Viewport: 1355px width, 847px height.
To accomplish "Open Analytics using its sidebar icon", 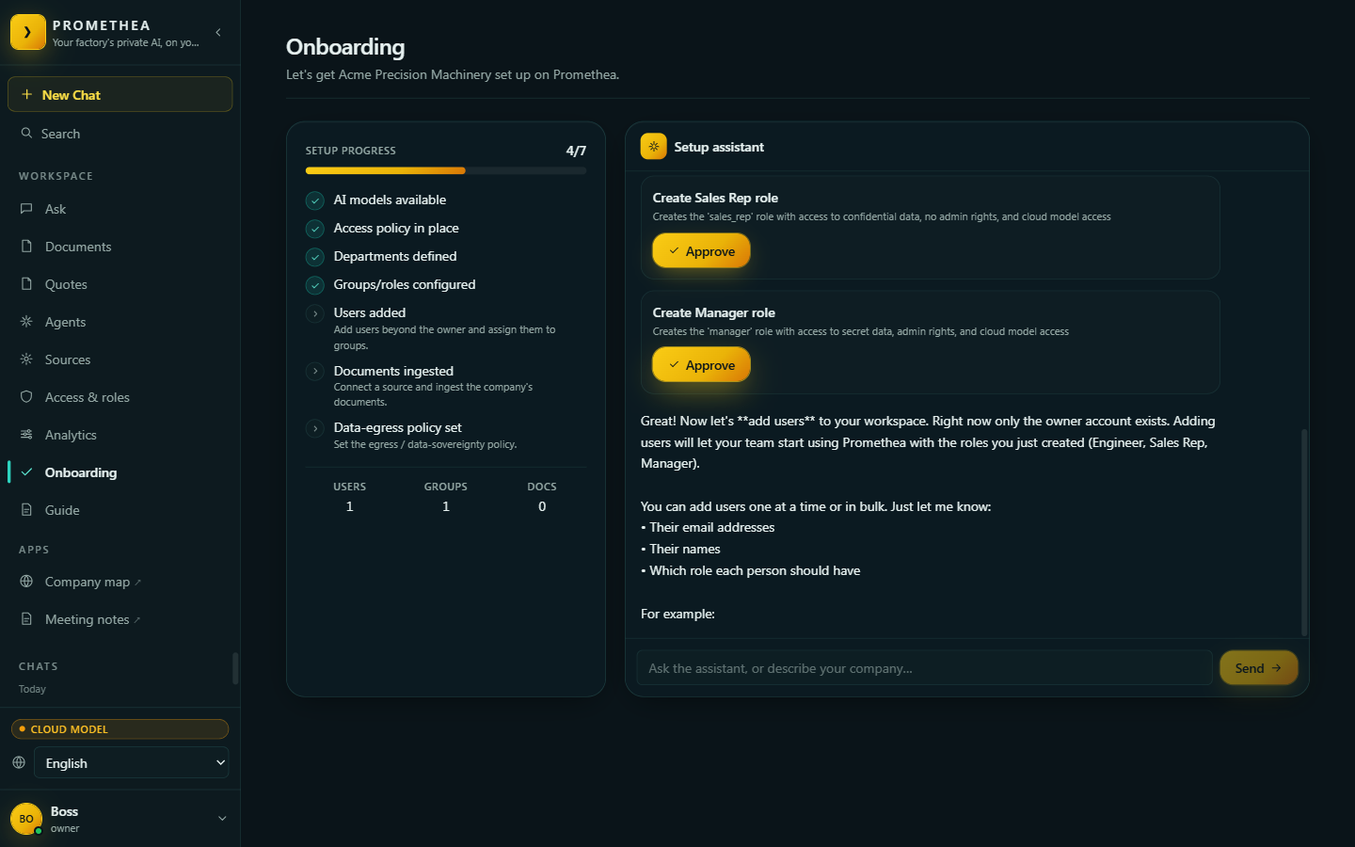I will [26, 435].
